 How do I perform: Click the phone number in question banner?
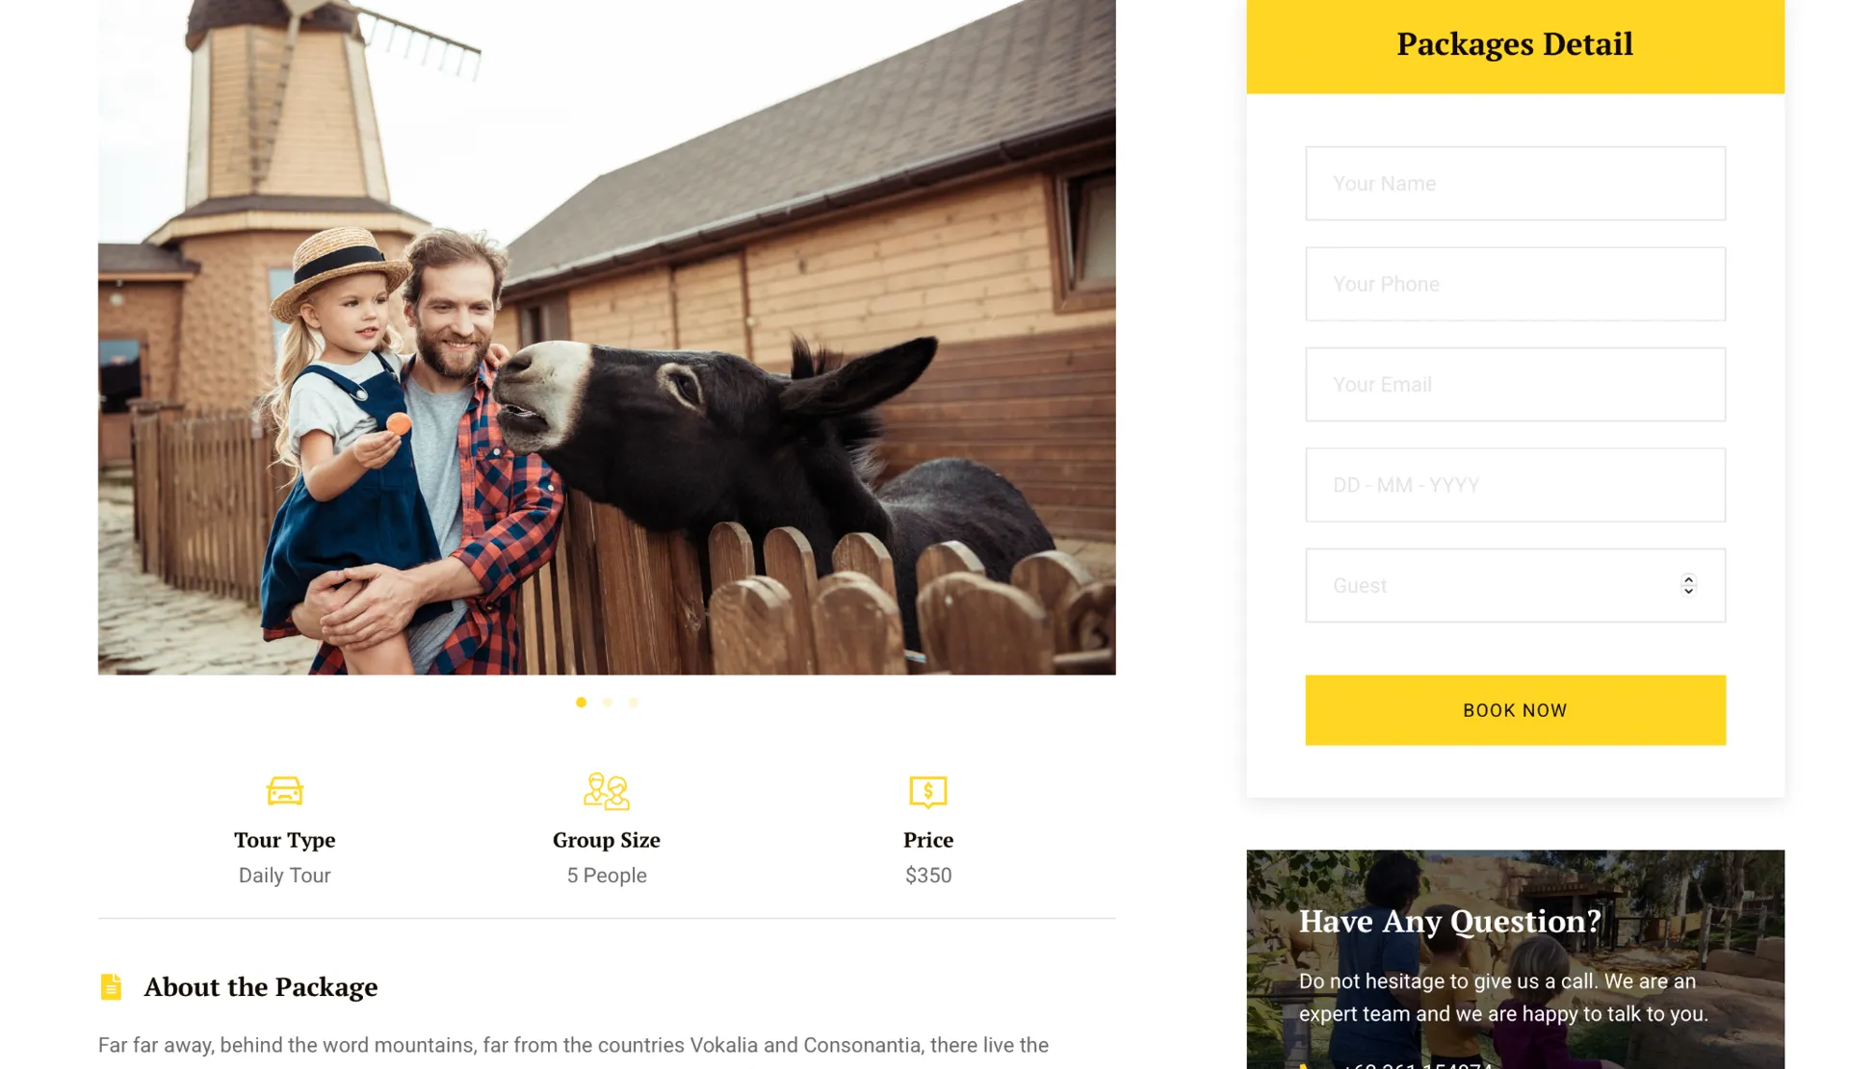click(x=1416, y=1064)
